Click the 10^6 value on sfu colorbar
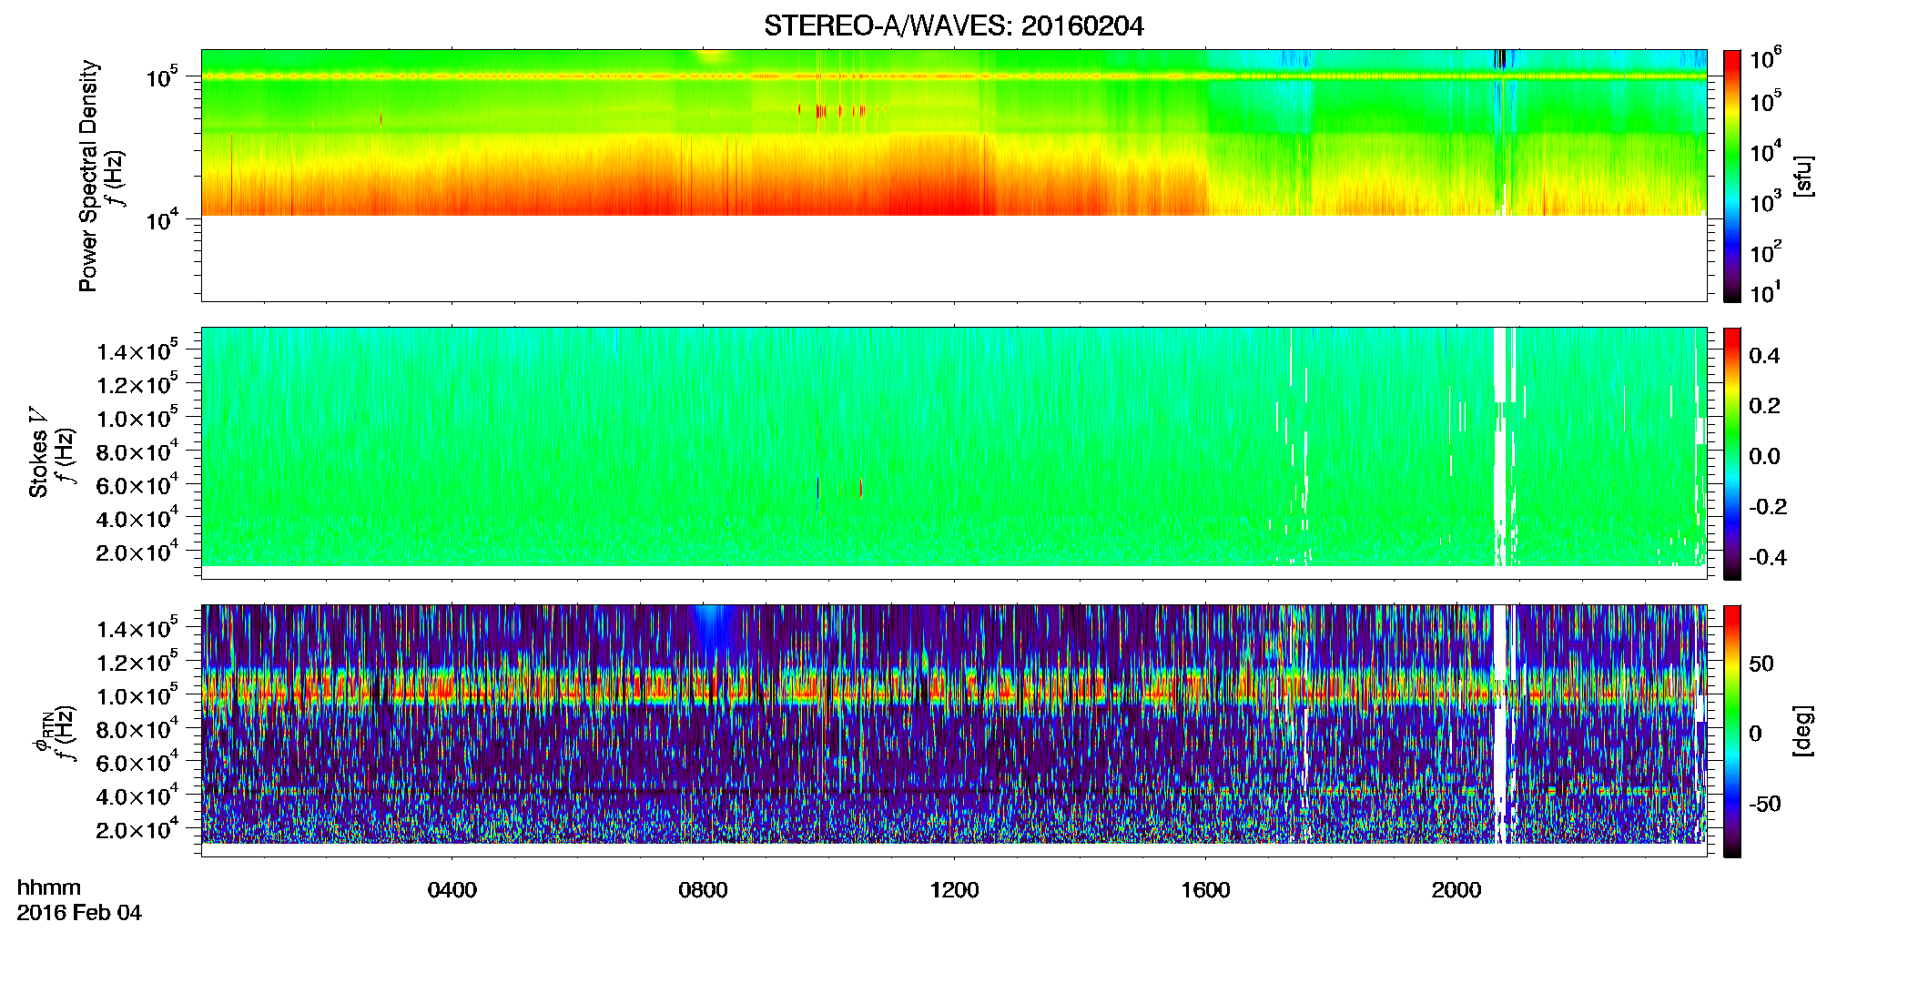 pyautogui.click(x=1765, y=58)
